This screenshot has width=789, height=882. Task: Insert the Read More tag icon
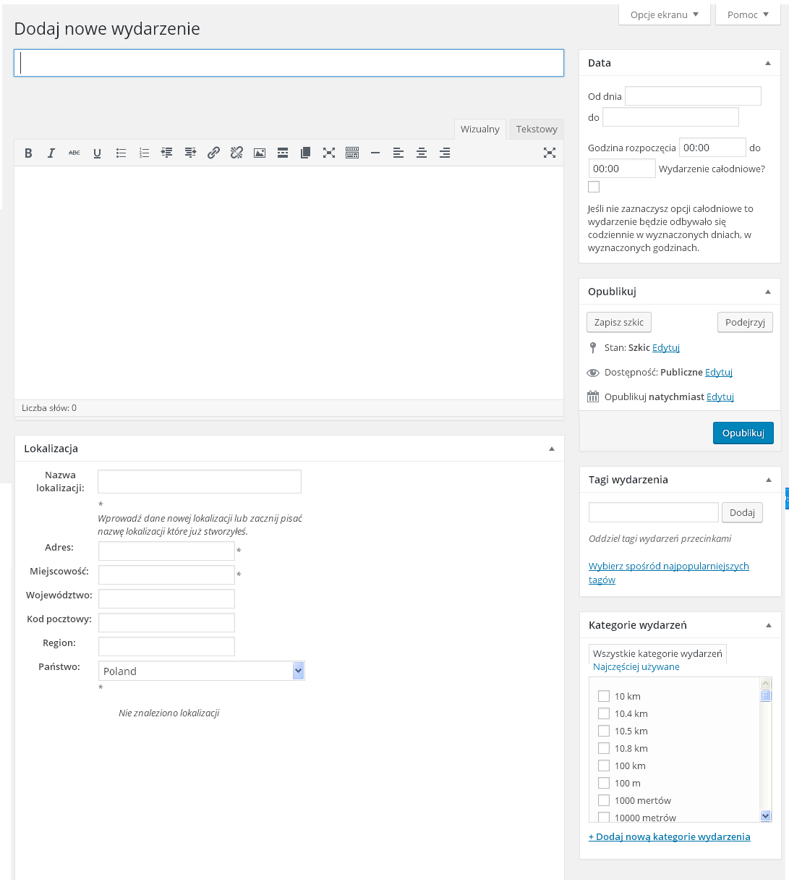tap(283, 153)
